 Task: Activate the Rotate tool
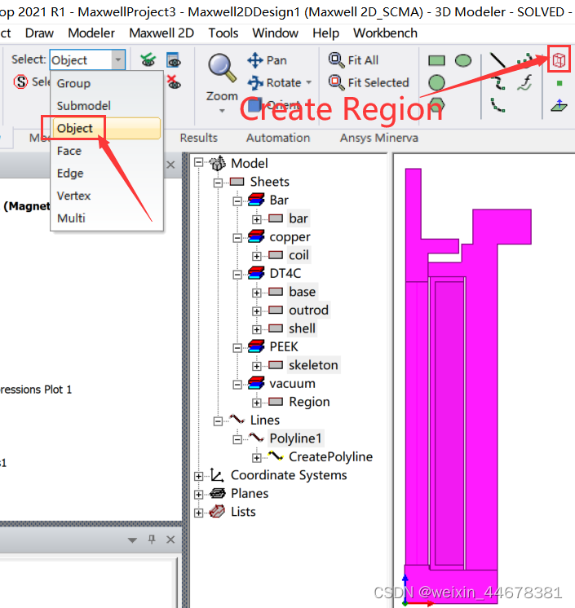274,82
